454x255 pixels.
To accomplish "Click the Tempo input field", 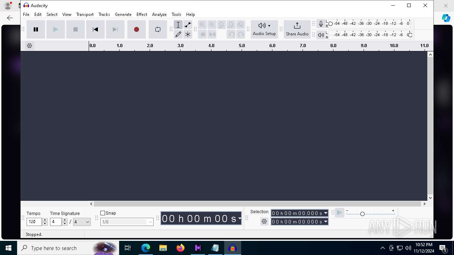I will 34,222.
